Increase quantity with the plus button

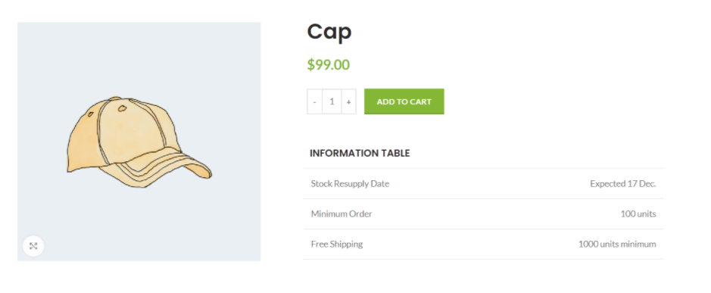point(348,101)
